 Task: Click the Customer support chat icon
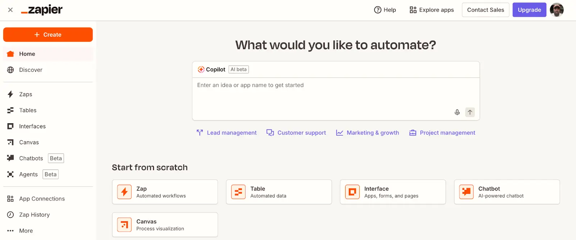tap(270, 133)
